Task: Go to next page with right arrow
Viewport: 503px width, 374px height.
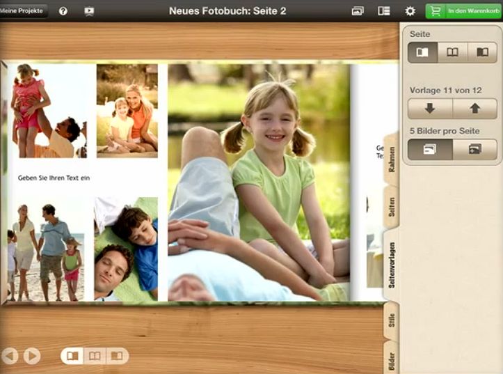Action: click(x=32, y=356)
